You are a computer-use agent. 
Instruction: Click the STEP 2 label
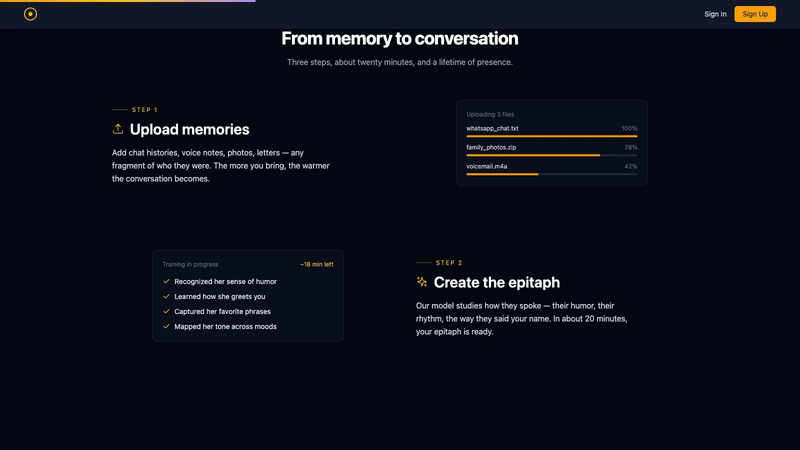[449, 263]
